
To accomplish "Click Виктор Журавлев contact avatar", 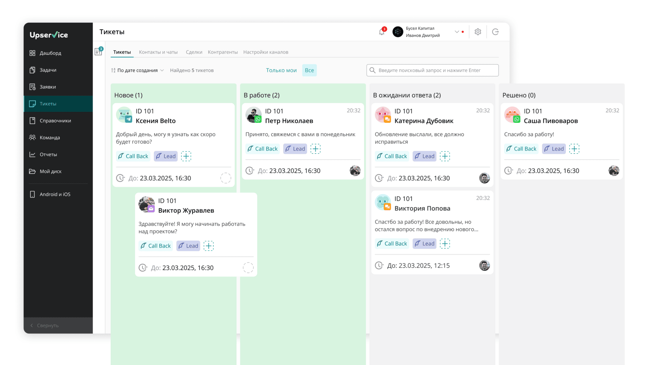I will (147, 205).
